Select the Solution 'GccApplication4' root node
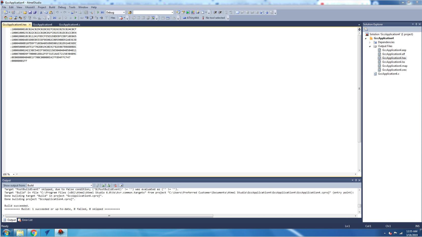 pos(391,34)
